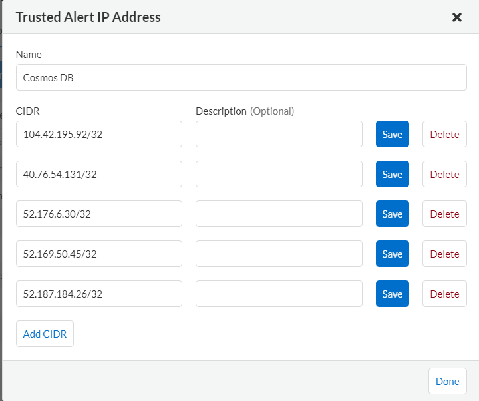Click the CIDR field with 52.187.184.26/32
Viewport: 479px width, 401px height.
pos(99,294)
